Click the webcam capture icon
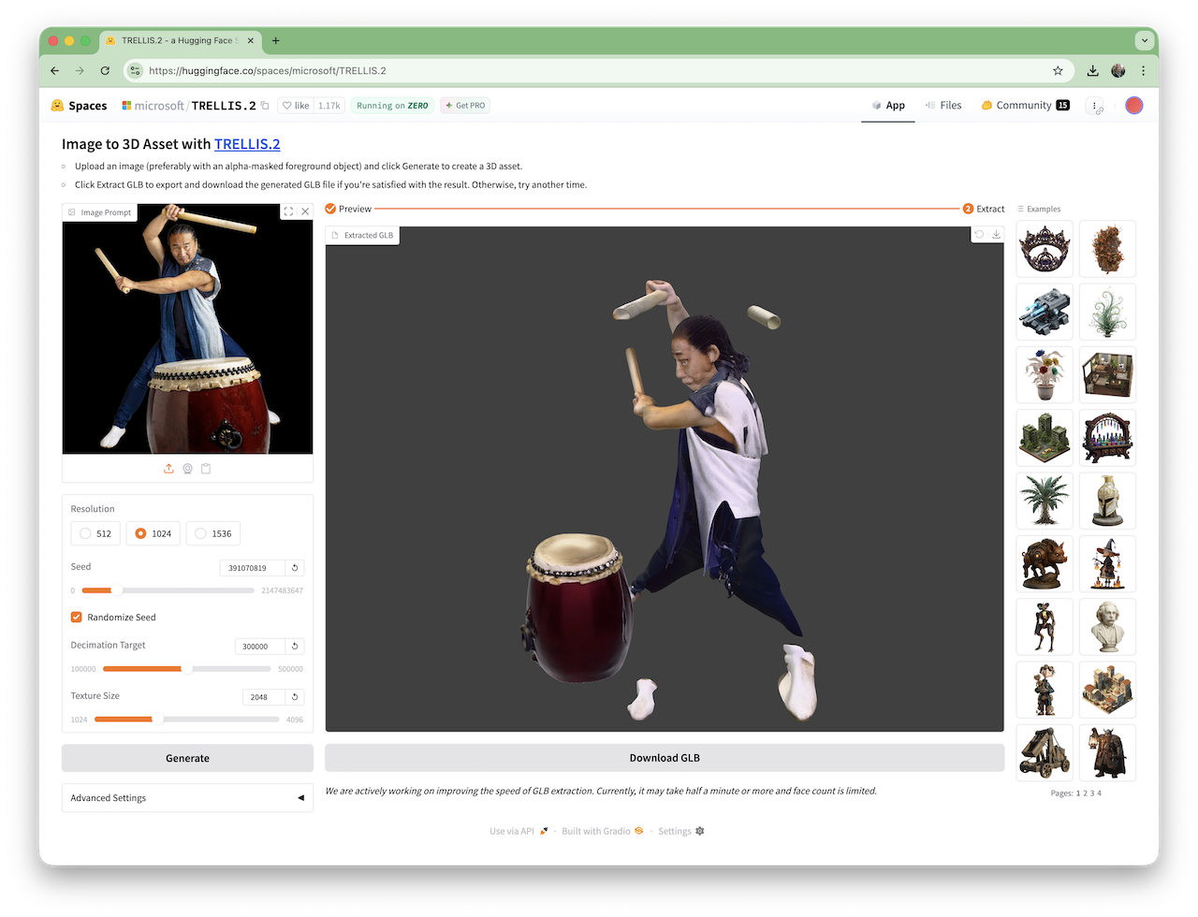The width and height of the screenshot is (1198, 917). pyautogui.click(x=187, y=469)
